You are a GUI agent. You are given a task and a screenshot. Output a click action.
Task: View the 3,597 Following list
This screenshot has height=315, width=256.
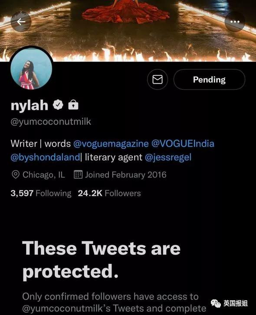point(41,193)
